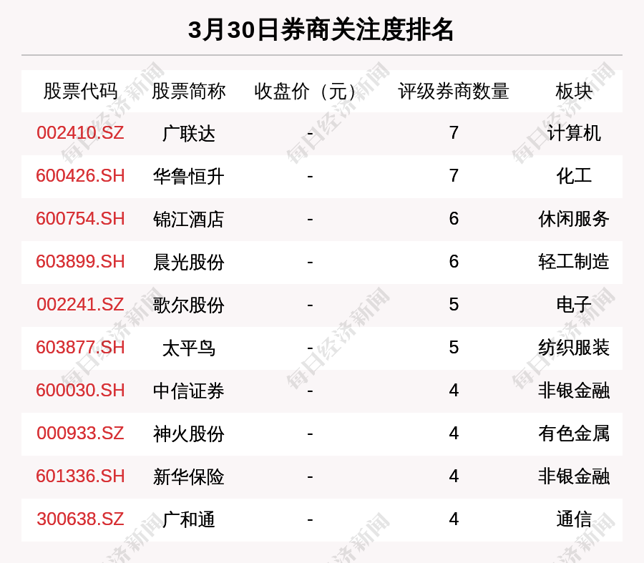
Task: Click the closing price dash for 神火股份
Action: pos(310,434)
